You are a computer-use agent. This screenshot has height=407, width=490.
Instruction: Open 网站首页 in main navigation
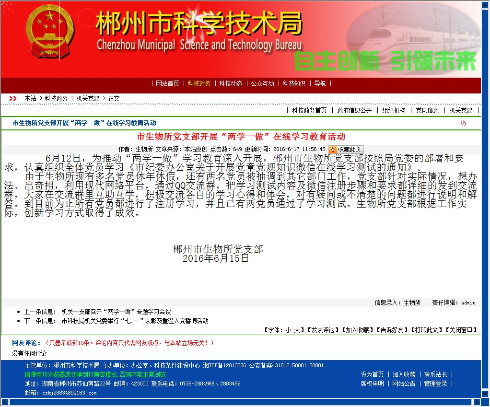pos(167,84)
